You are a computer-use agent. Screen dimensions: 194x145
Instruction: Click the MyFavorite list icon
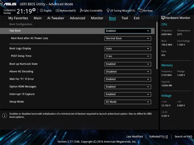57,10
